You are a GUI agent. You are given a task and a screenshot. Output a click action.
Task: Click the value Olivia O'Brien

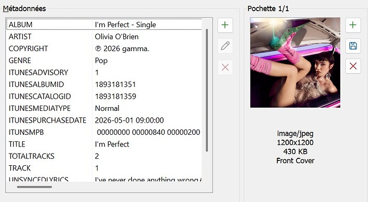click(117, 37)
